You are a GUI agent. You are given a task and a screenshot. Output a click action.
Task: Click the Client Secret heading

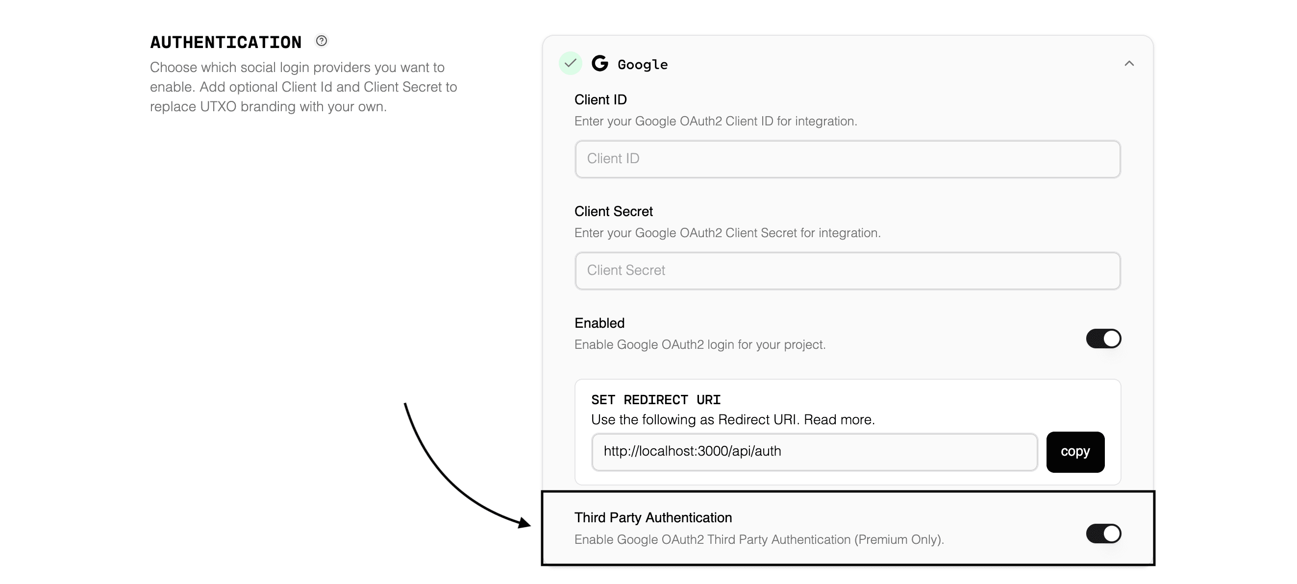click(x=613, y=211)
